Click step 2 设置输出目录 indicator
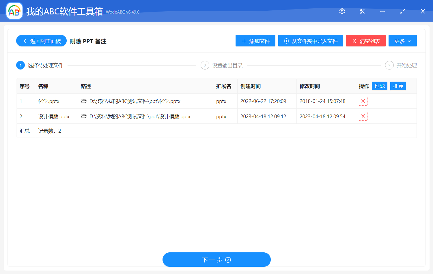The height and width of the screenshot is (274, 433). [205, 65]
